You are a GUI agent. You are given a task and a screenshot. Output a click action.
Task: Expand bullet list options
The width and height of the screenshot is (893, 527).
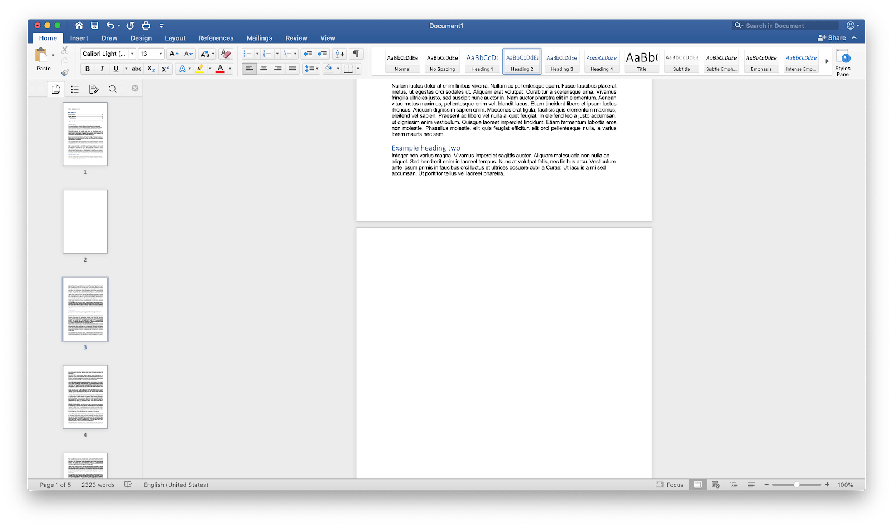[x=257, y=54]
